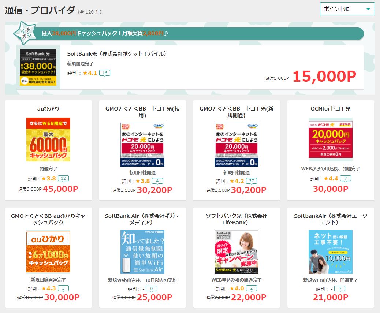Click the ドコモ光(転用) banner image
380x313 pixels.
(x=142, y=144)
